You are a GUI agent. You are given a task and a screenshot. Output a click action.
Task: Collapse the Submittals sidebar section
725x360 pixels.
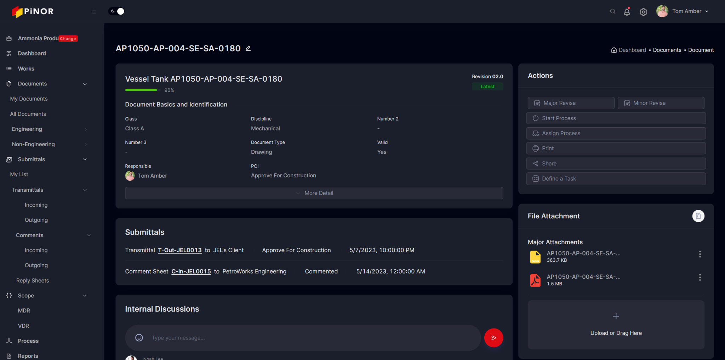click(x=85, y=159)
